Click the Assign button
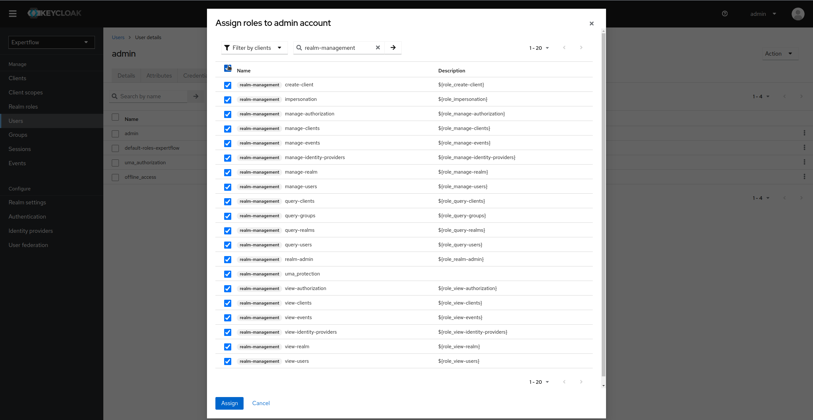 [229, 403]
